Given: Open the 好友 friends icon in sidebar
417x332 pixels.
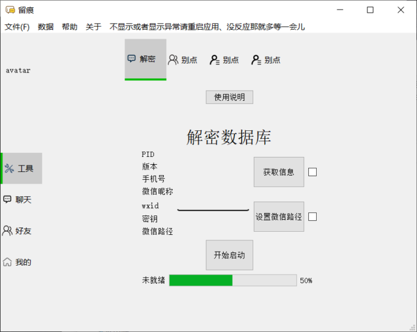Looking at the screenshot, I should [8, 231].
